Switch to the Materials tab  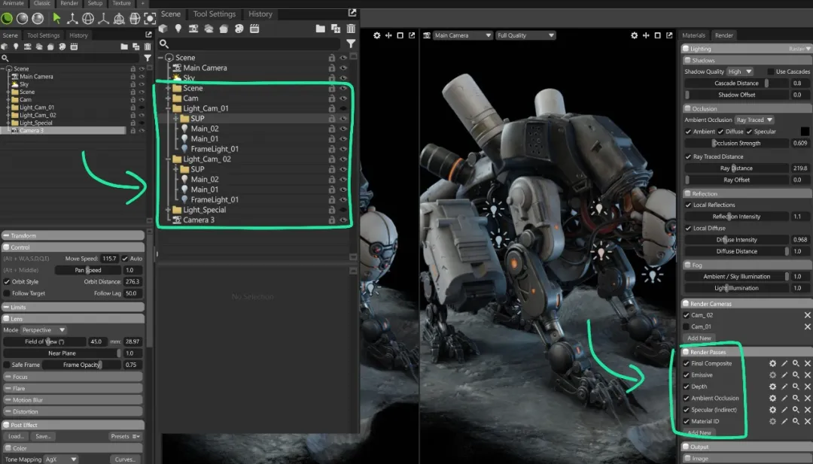[693, 35]
